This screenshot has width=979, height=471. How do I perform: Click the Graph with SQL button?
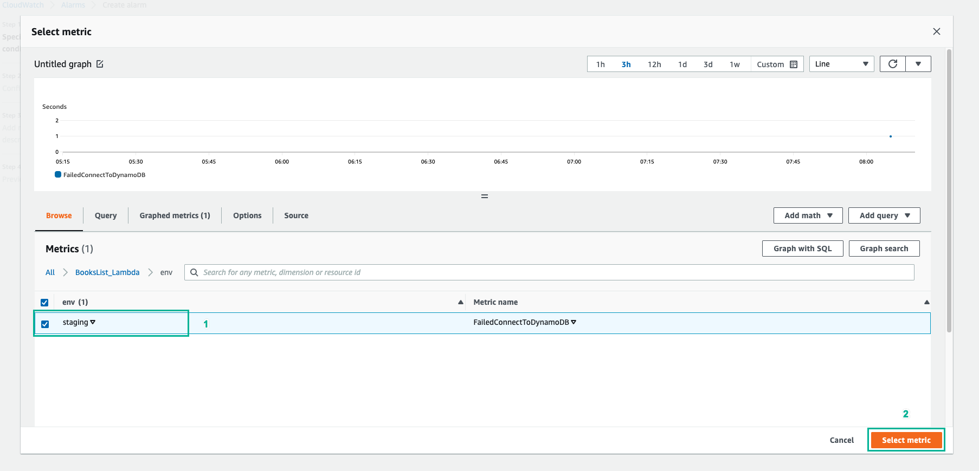click(x=802, y=248)
